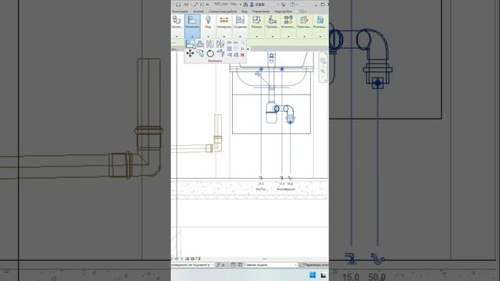Screen dimensions: 500x281
Task: Switch to the Надстройки ribbon tab
Action: pos(283,12)
